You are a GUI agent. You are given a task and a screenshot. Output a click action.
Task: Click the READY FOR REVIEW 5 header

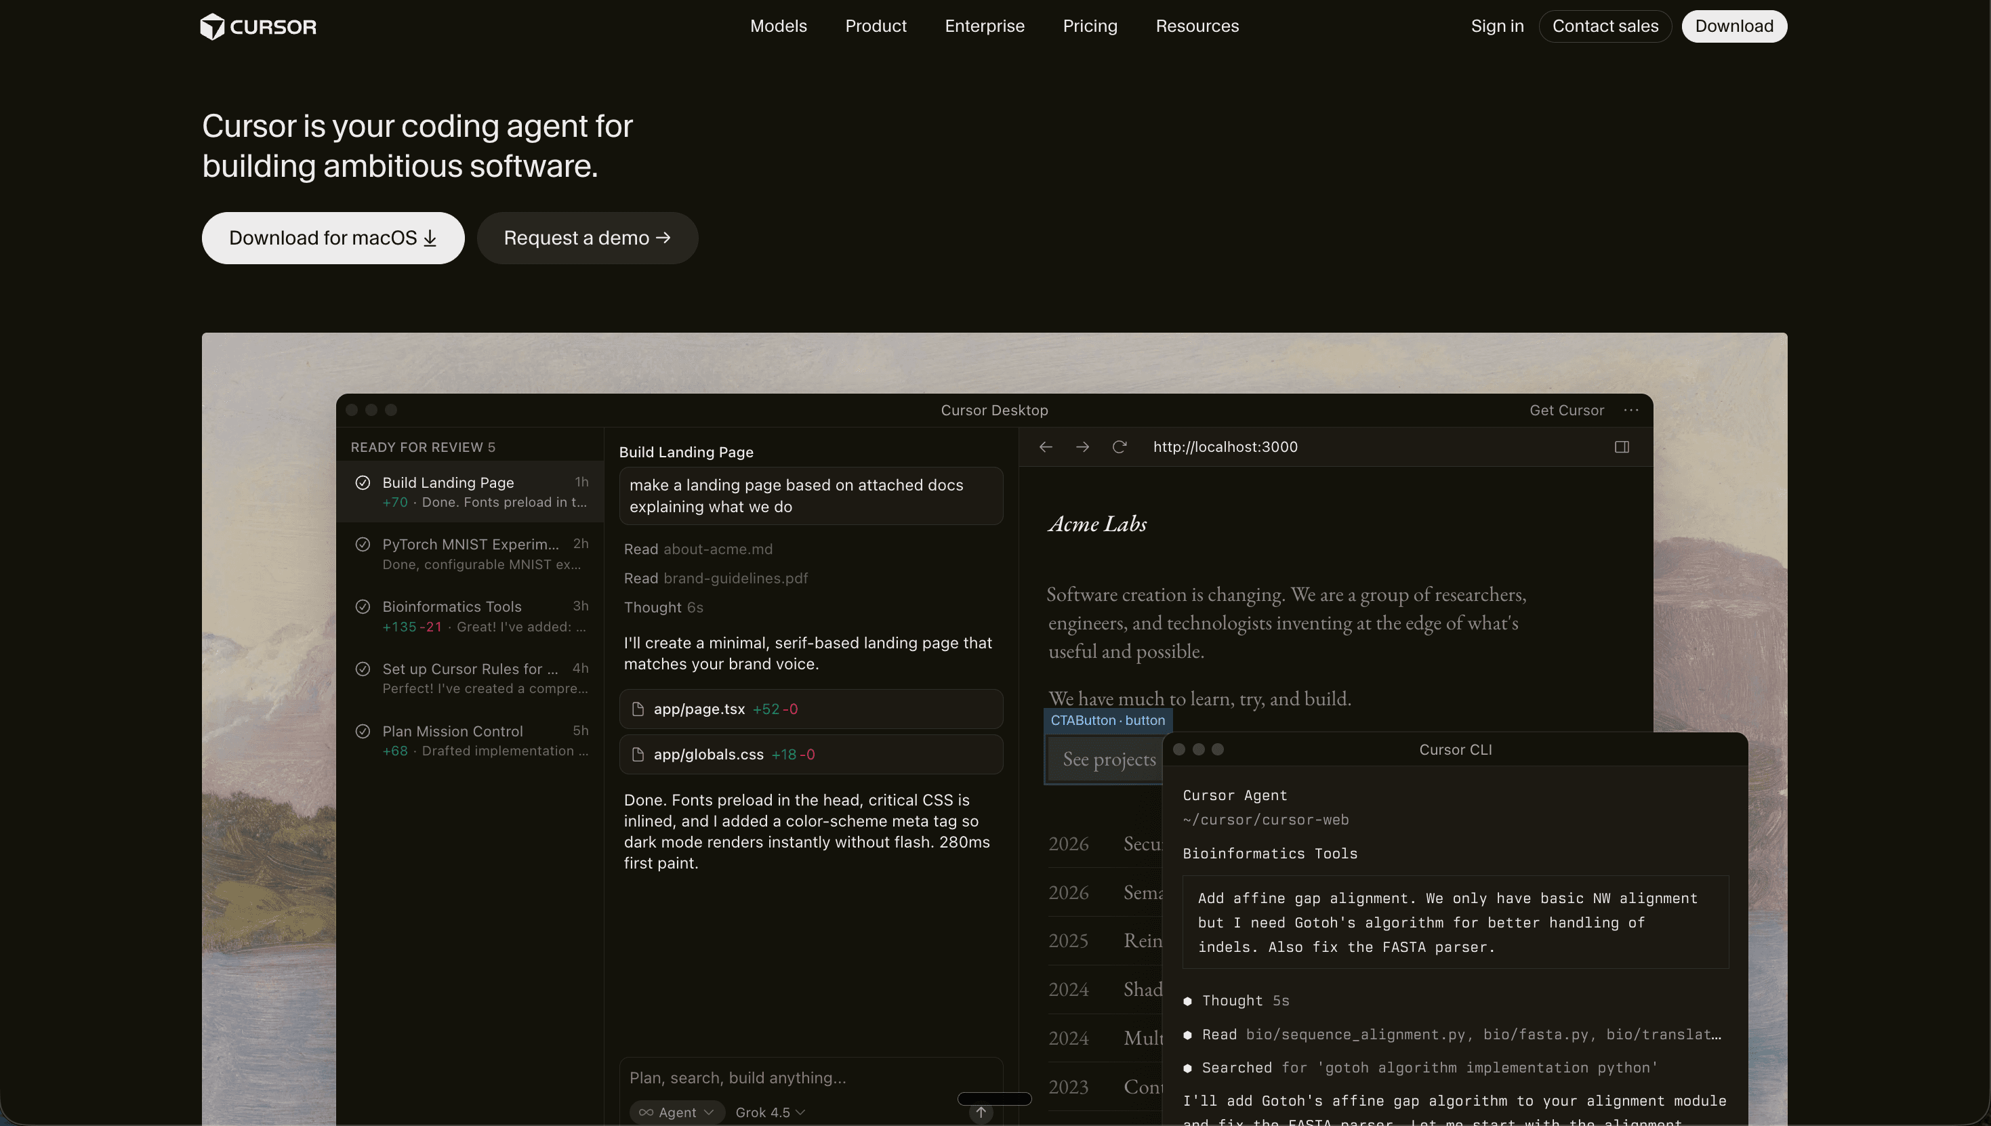(423, 448)
